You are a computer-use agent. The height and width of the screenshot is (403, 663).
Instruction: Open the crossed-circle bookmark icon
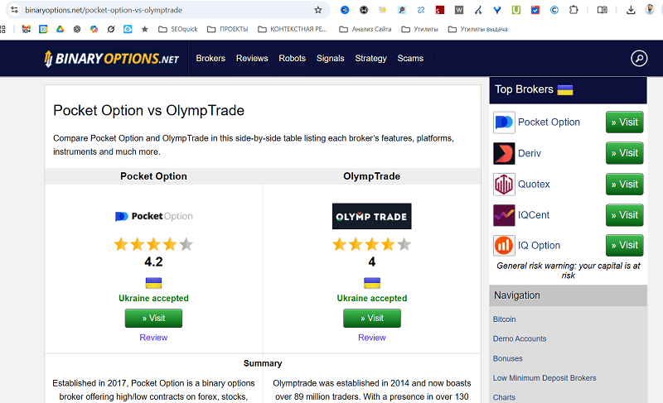111,29
